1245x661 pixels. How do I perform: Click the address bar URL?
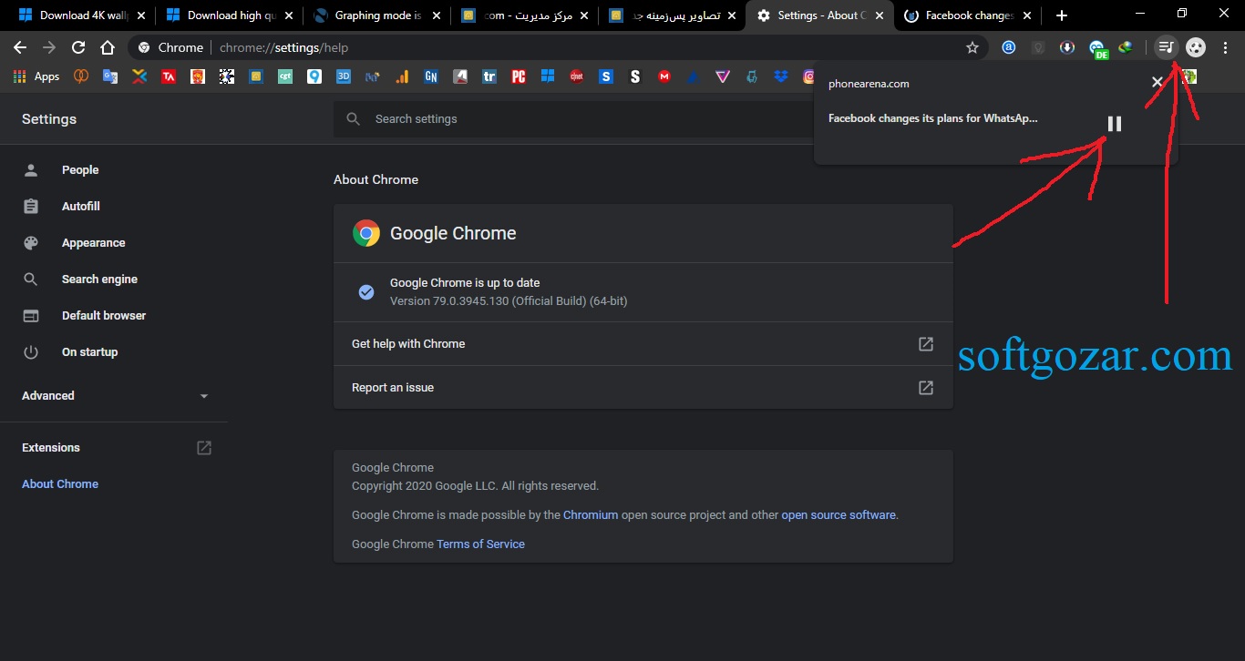pyautogui.click(x=283, y=47)
